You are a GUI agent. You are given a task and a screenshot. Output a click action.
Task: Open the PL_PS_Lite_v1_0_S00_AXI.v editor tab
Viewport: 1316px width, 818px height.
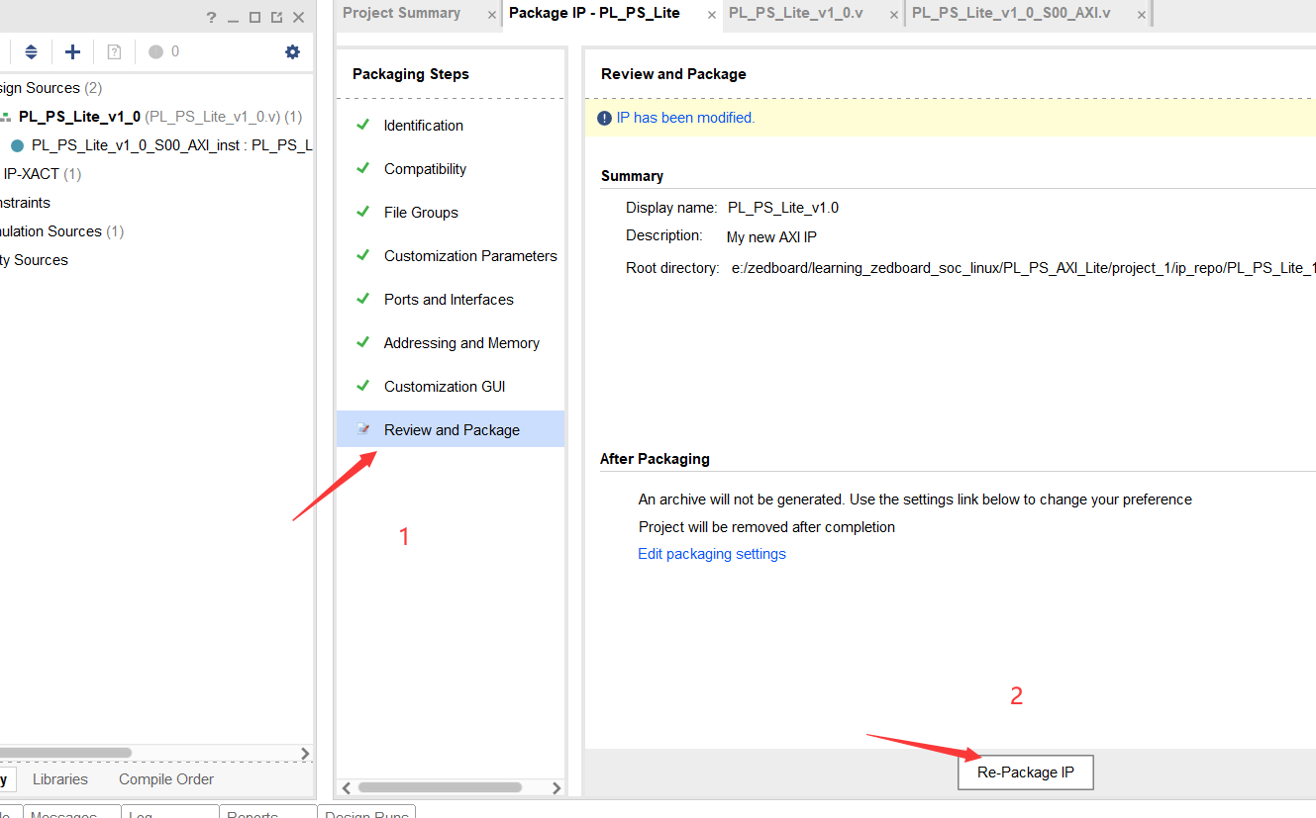1011,13
